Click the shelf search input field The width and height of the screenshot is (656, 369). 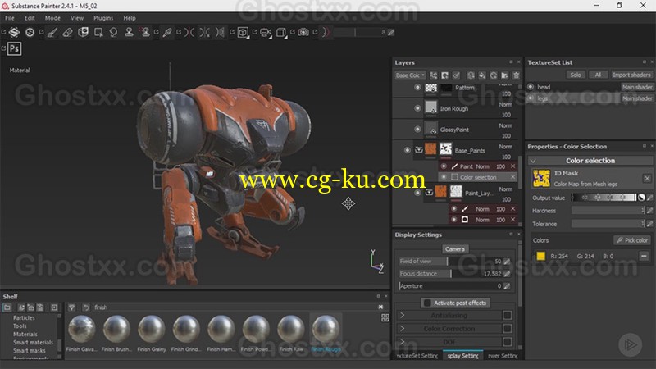click(235, 307)
